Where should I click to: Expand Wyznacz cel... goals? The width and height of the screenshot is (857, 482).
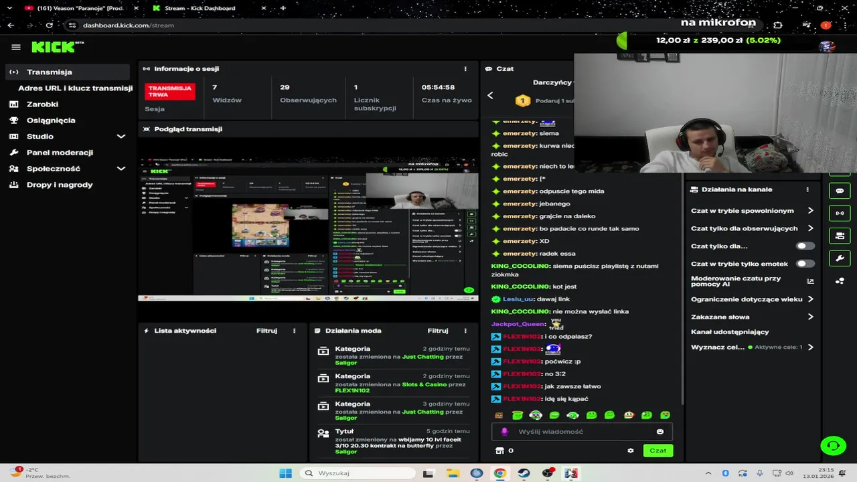tap(752, 347)
